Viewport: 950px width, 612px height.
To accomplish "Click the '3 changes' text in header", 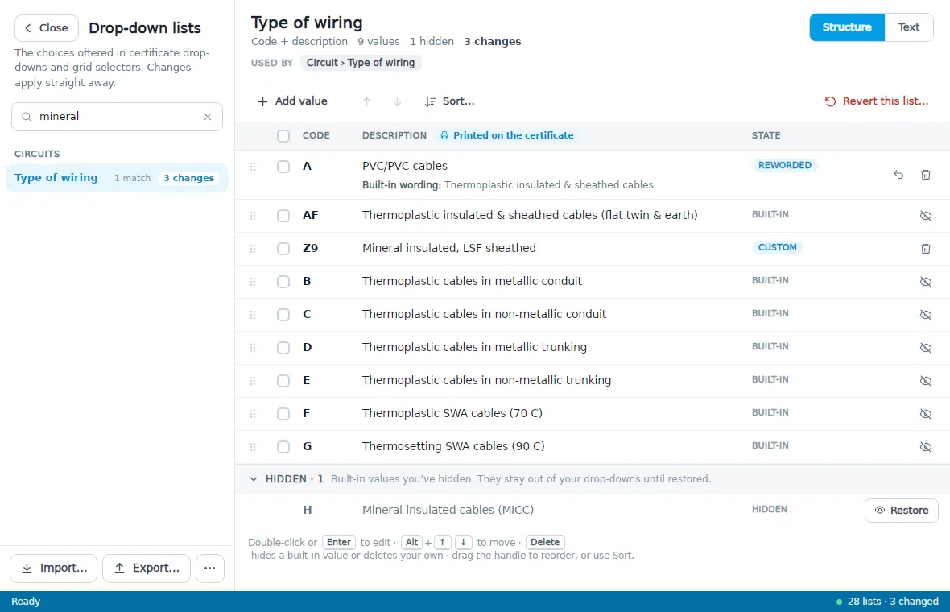I will (x=493, y=42).
